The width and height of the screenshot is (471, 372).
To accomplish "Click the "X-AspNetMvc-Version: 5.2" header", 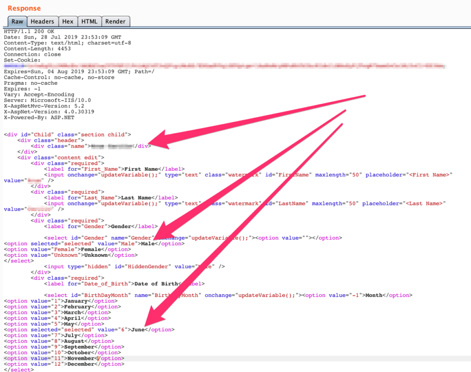I will click(44, 106).
